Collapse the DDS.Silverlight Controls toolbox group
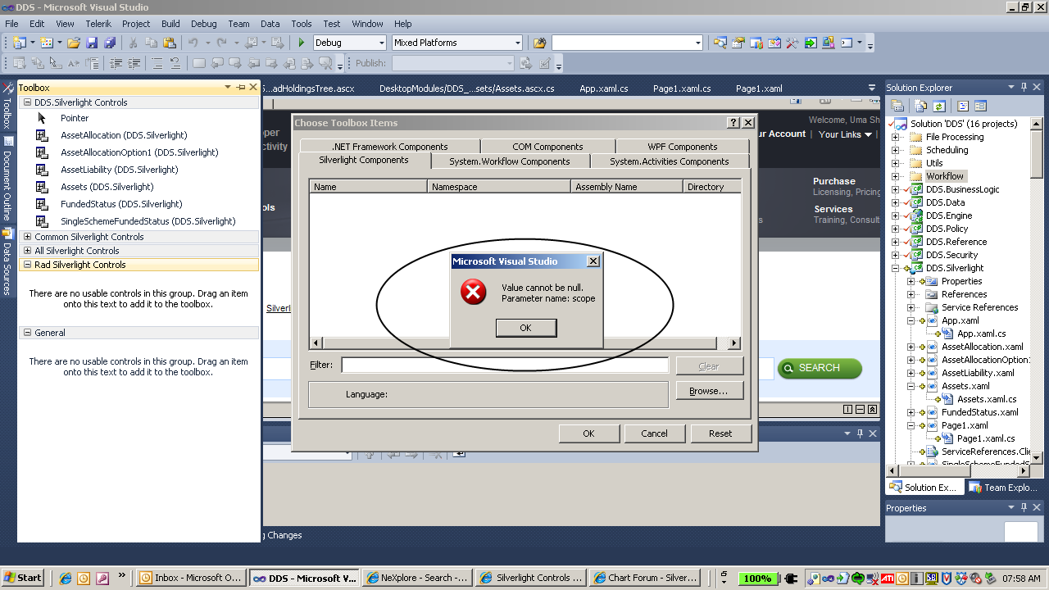 point(27,102)
